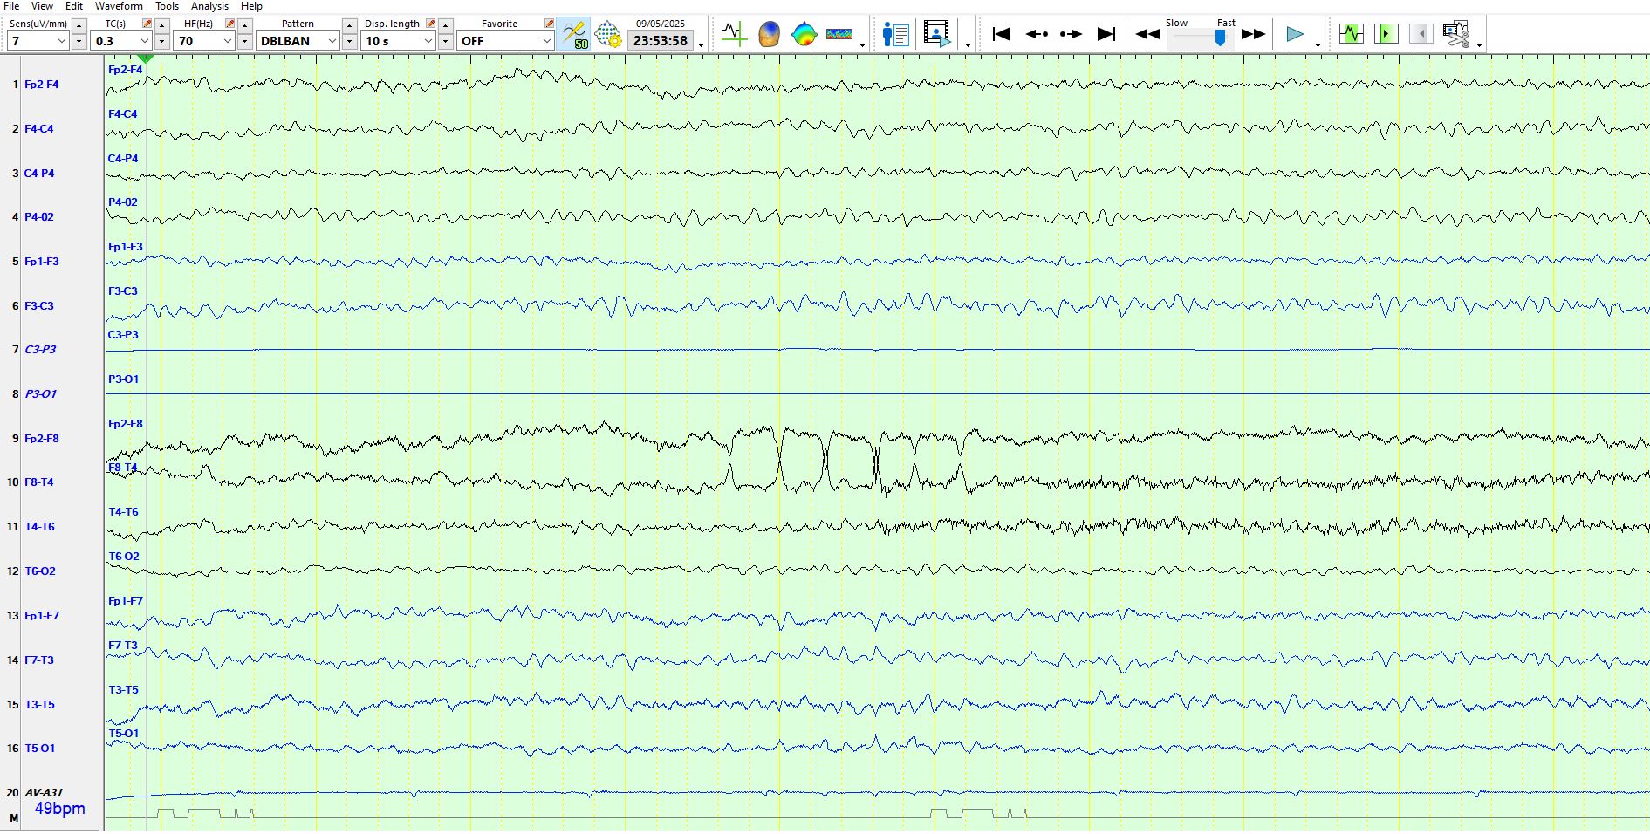The image size is (1650, 834).
Task: Expand the playback options arrow beside Play
Action: pos(1318,44)
